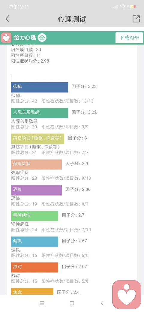Click the 下载APP button
This screenshot has width=144, height=312.
click(129, 37)
